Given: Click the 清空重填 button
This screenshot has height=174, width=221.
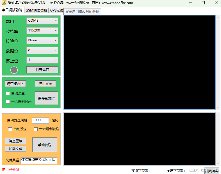Looking at the screenshot, I should click(x=16, y=141).
